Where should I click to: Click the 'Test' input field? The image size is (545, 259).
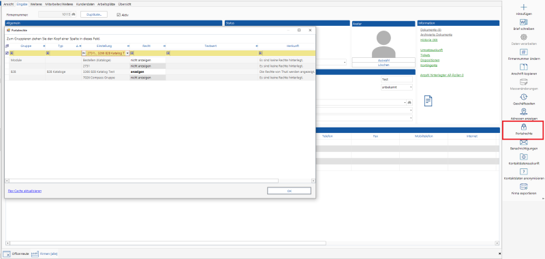pyautogui.click(x=396, y=79)
